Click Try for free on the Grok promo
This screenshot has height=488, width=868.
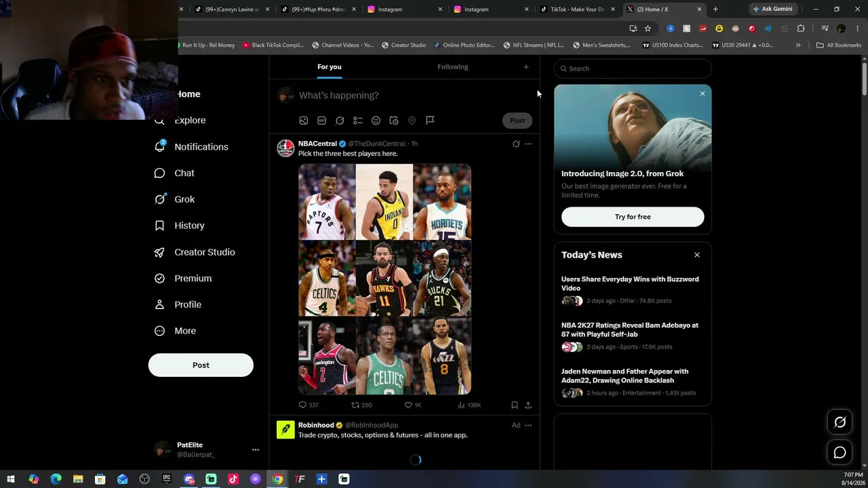tap(633, 217)
